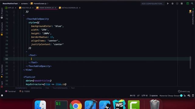This screenshot has width=195, height=109.
Task: Open the green run-anything terminal icon
Action: point(188,4)
